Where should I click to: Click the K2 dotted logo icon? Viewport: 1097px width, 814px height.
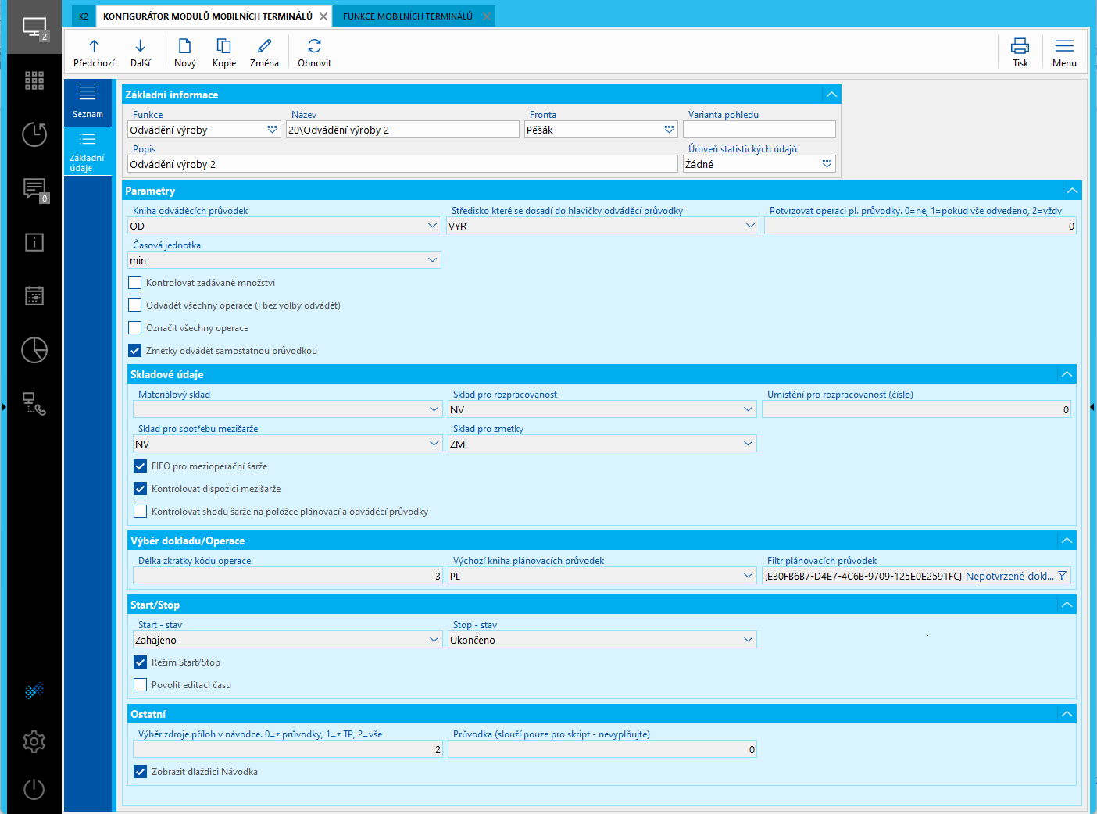[34, 691]
